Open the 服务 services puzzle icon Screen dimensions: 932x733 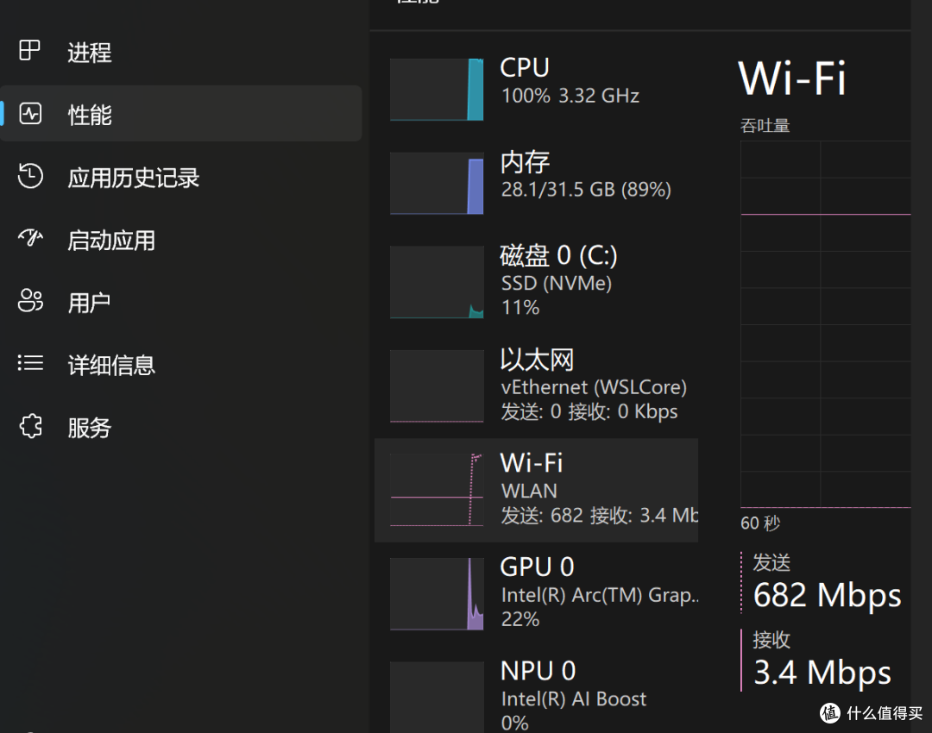click(x=30, y=426)
